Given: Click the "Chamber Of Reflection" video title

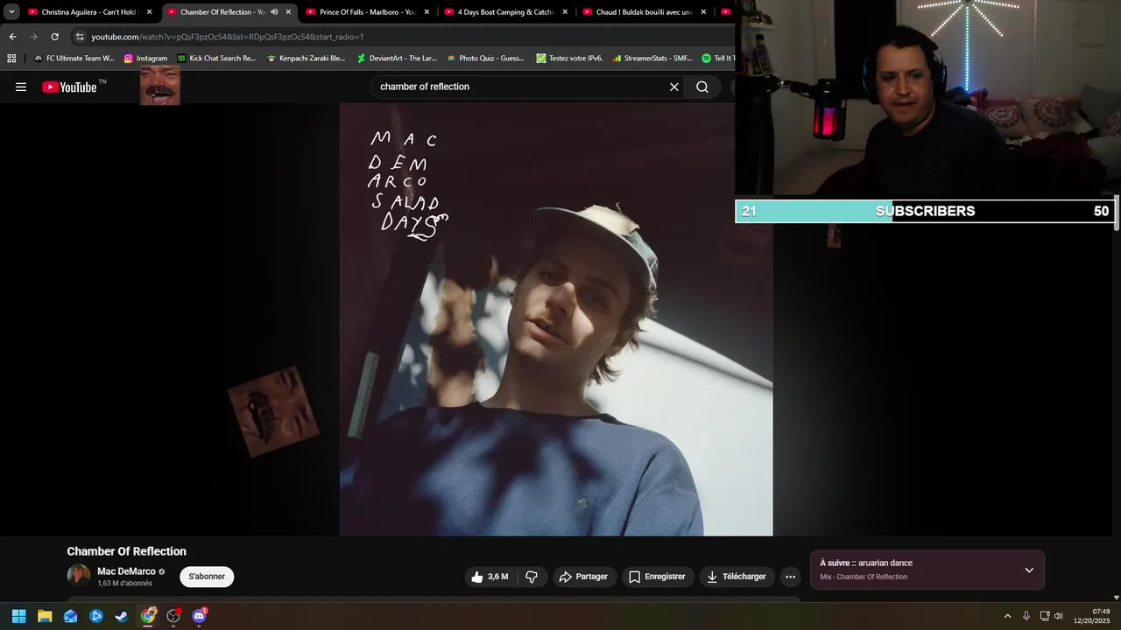Looking at the screenshot, I should [x=127, y=551].
